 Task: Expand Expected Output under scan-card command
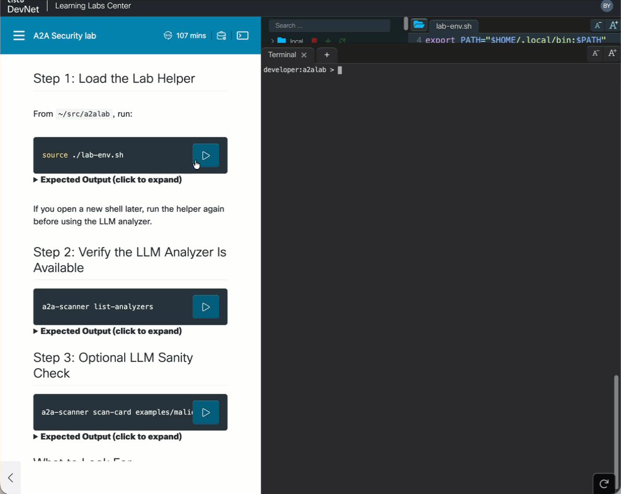pyautogui.click(x=108, y=437)
